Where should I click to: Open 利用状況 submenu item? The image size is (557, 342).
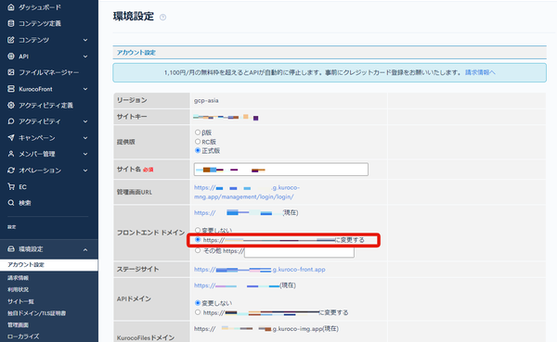(x=19, y=289)
